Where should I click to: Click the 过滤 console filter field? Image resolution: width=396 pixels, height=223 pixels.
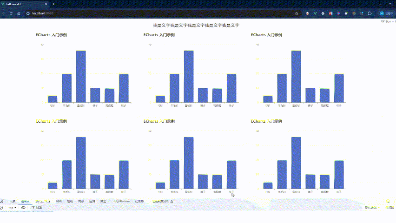point(197,208)
